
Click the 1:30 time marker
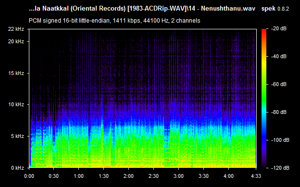(x=103, y=176)
